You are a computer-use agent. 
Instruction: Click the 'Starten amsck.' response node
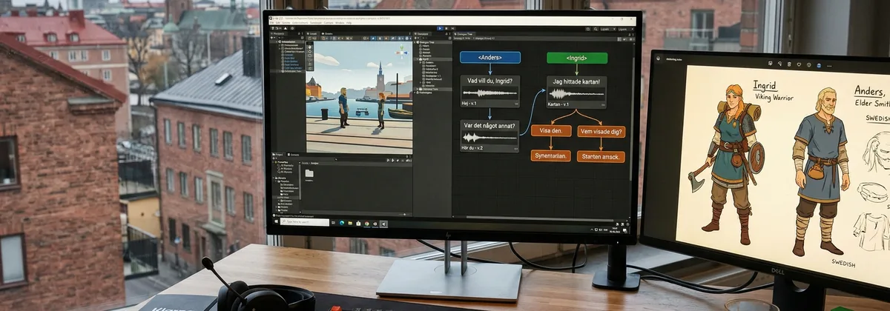[601, 156]
